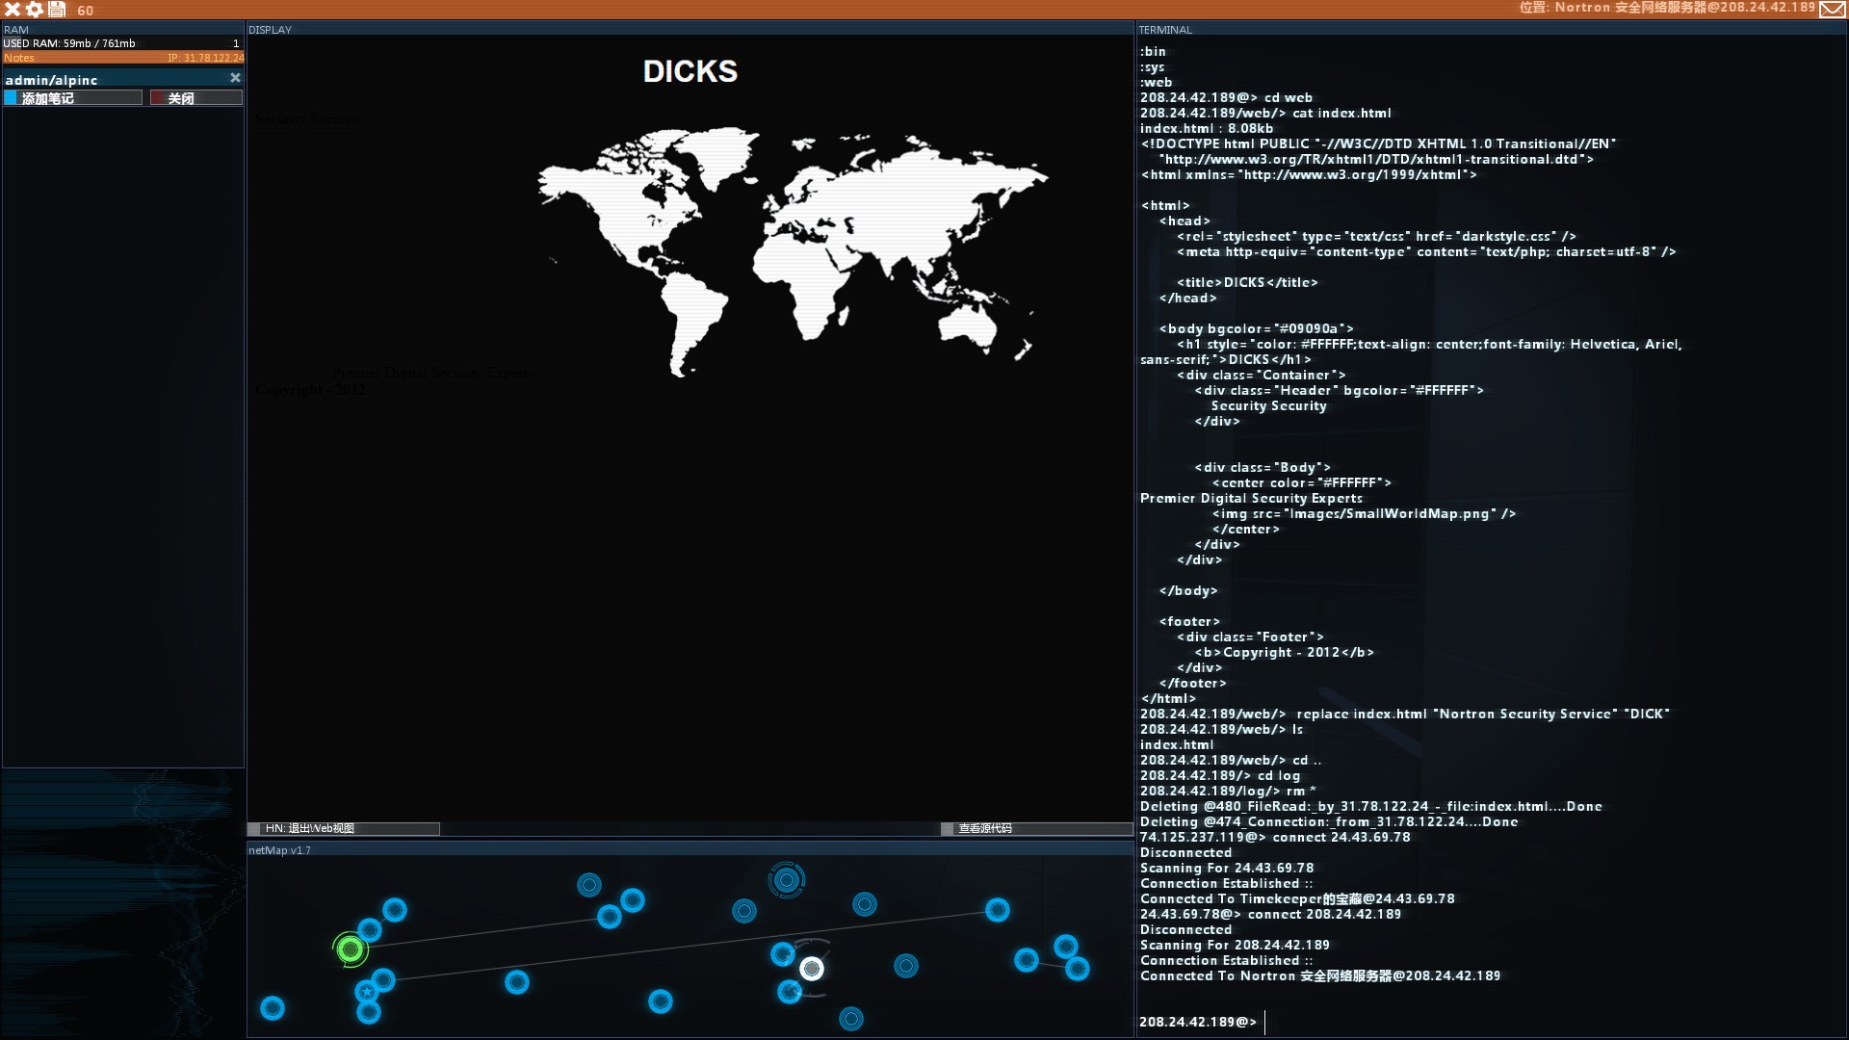Close the admin/alpinc note with its X
Screen dimensions: 1849x1040
[x=235, y=78]
